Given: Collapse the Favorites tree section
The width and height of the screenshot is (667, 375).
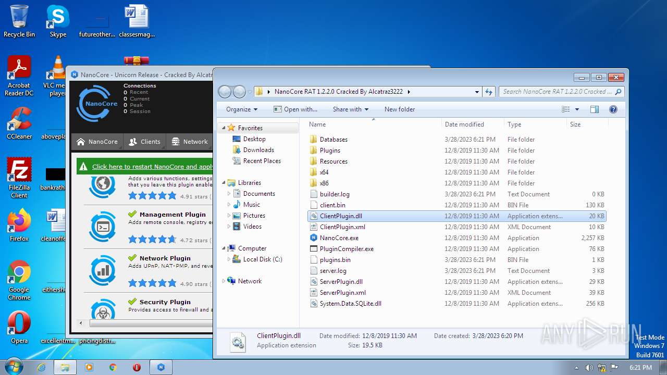Looking at the screenshot, I should (x=224, y=128).
